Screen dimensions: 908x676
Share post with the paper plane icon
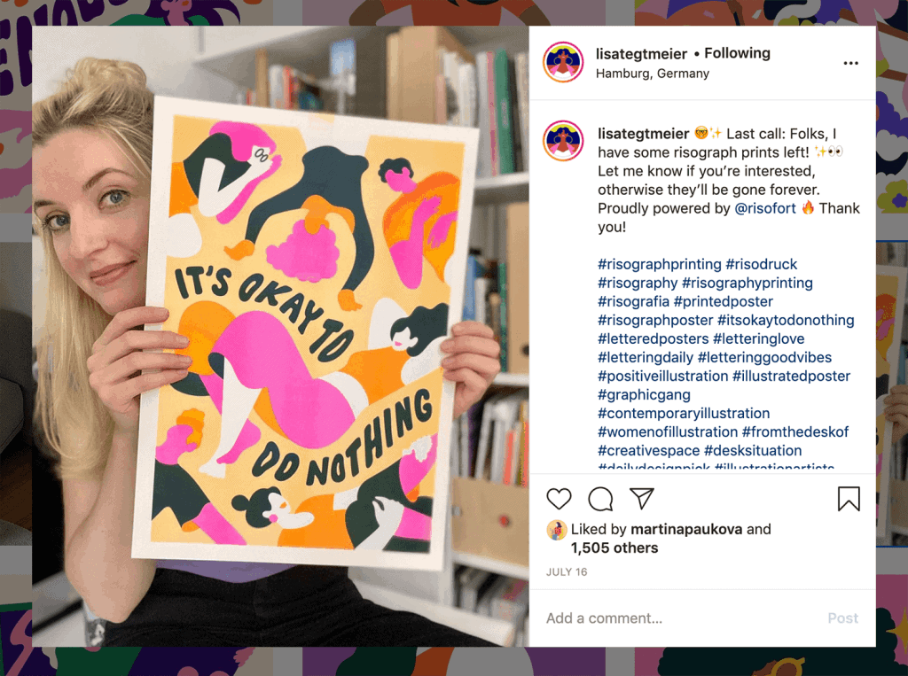642,498
